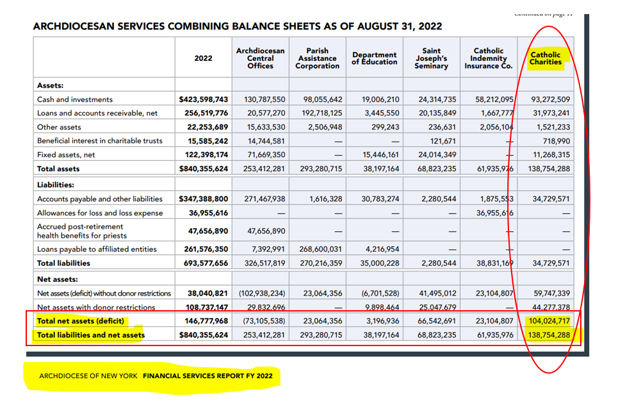Select Catholic Charities cash value "93,272,509"
The image size is (625, 407).
pos(551,99)
